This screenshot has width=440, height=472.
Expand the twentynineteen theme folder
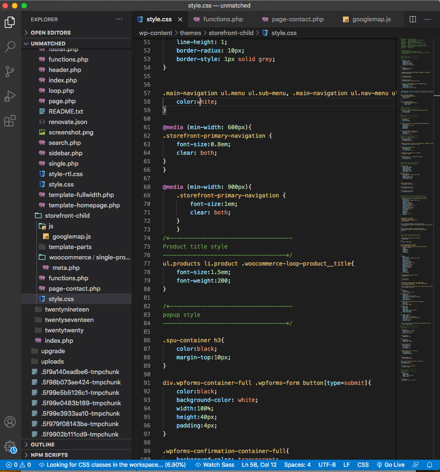(x=76, y=310)
